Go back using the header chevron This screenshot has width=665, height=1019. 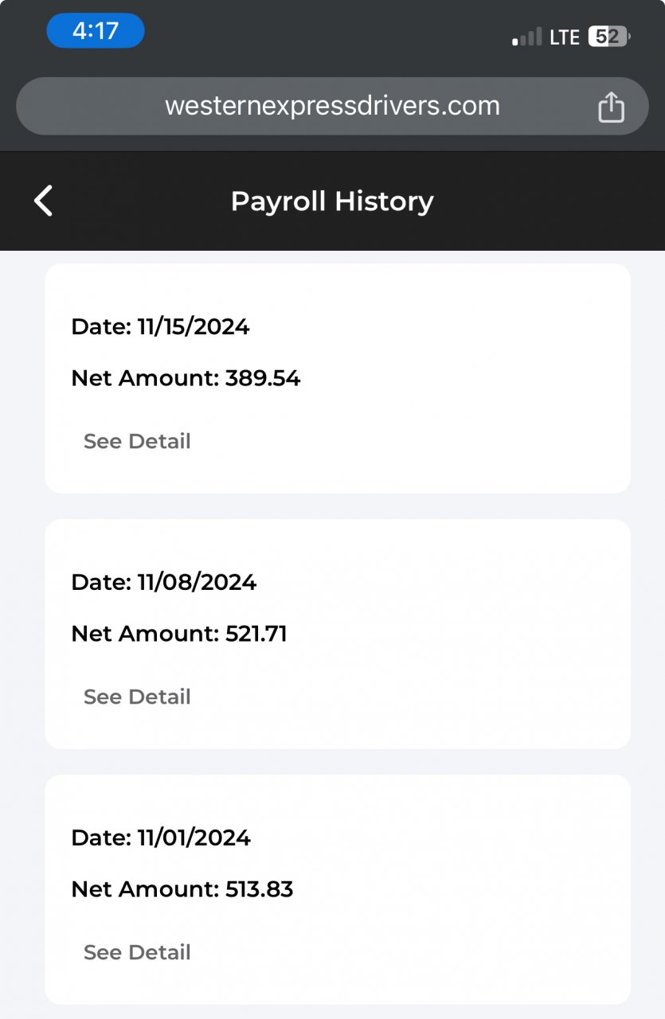tap(44, 201)
